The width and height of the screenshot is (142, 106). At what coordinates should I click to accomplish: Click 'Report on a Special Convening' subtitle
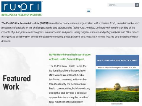117,68
